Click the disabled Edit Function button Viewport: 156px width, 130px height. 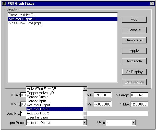point(134,82)
